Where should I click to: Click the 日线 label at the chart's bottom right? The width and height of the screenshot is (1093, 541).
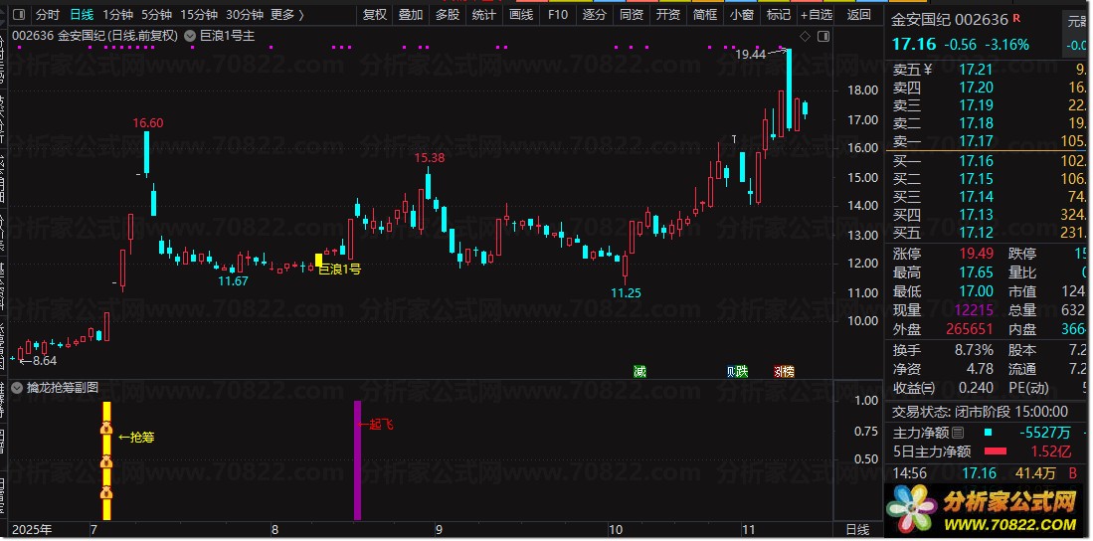[858, 530]
